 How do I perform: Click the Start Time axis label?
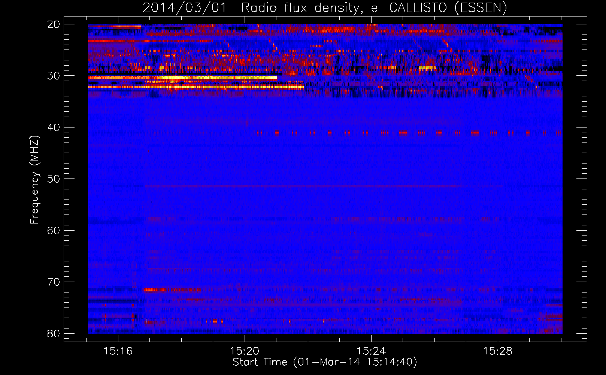click(325, 362)
